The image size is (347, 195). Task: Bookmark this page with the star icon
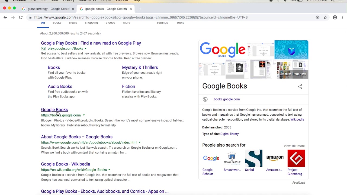[325, 17]
